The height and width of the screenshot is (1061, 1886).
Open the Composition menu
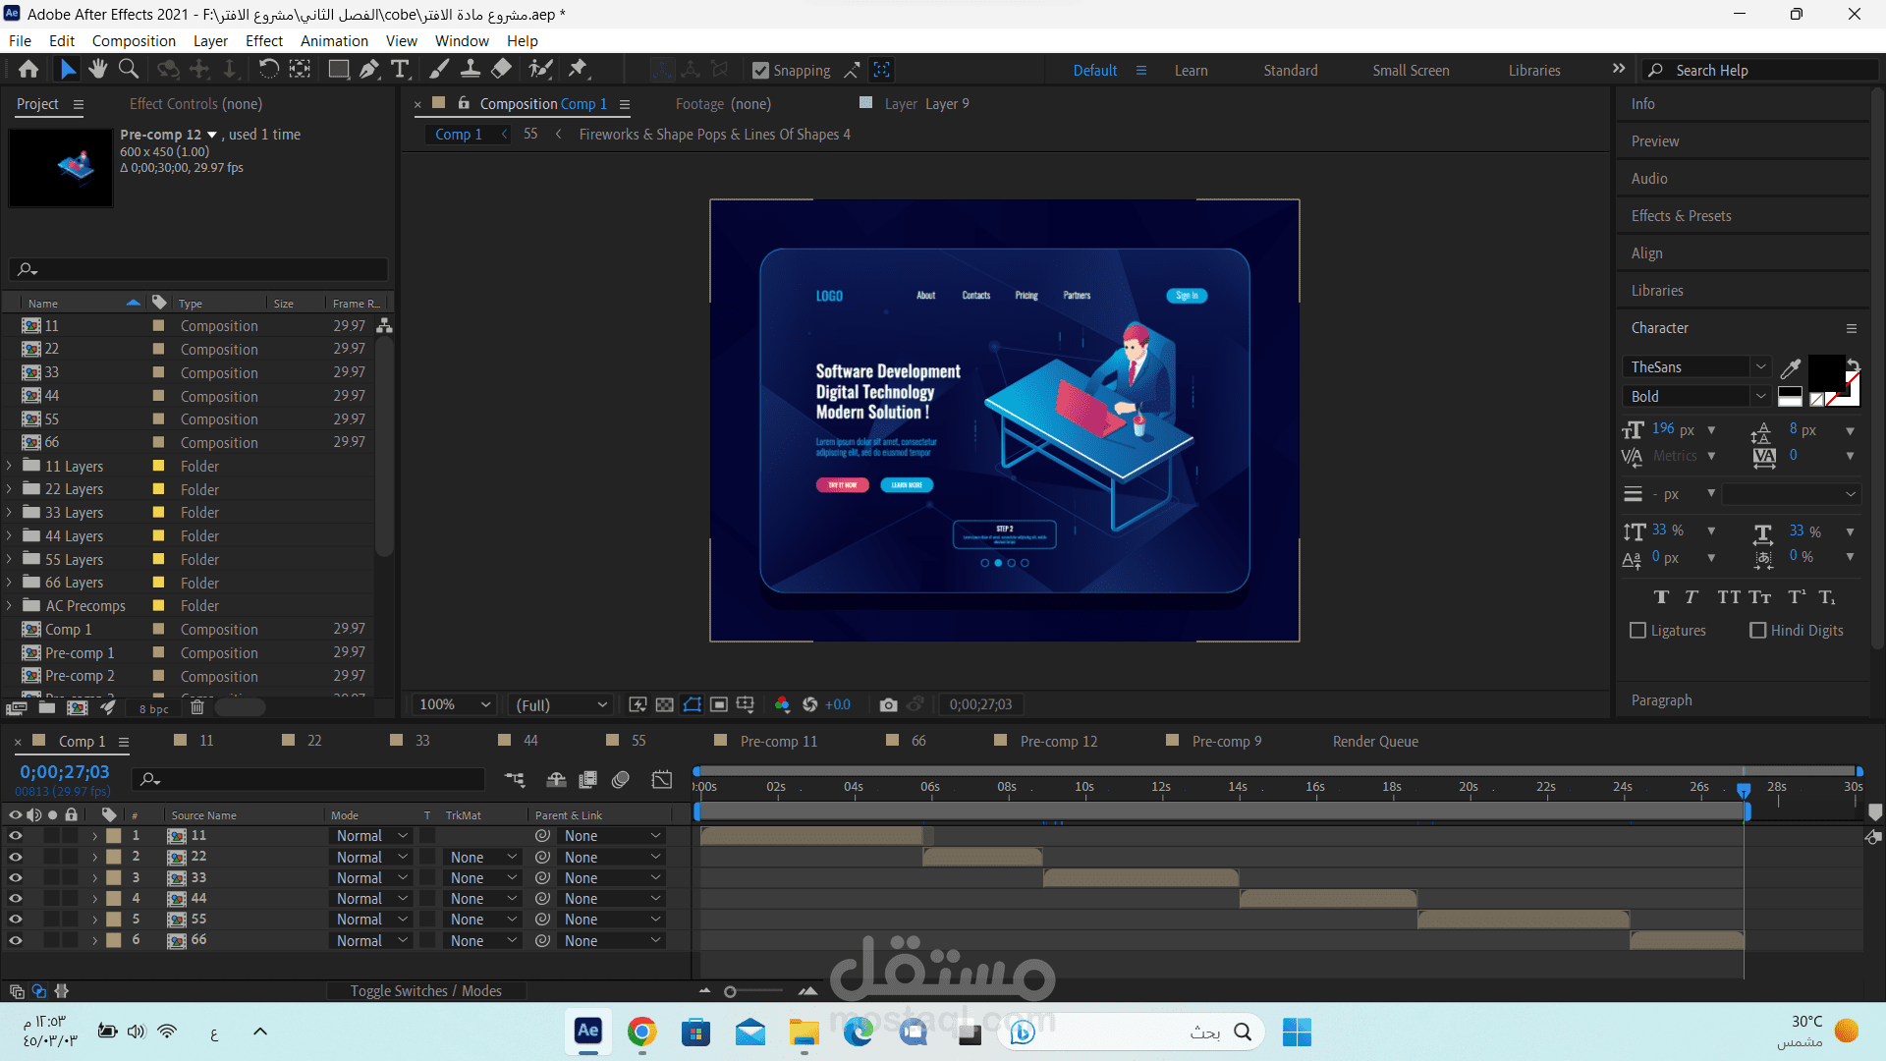click(134, 41)
